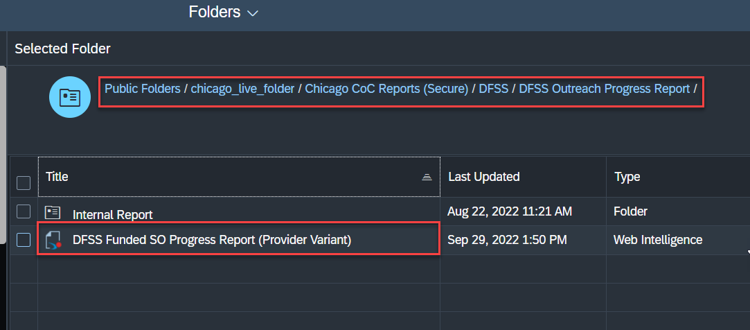Click the Internal Report folder icon

[x=52, y=212]
